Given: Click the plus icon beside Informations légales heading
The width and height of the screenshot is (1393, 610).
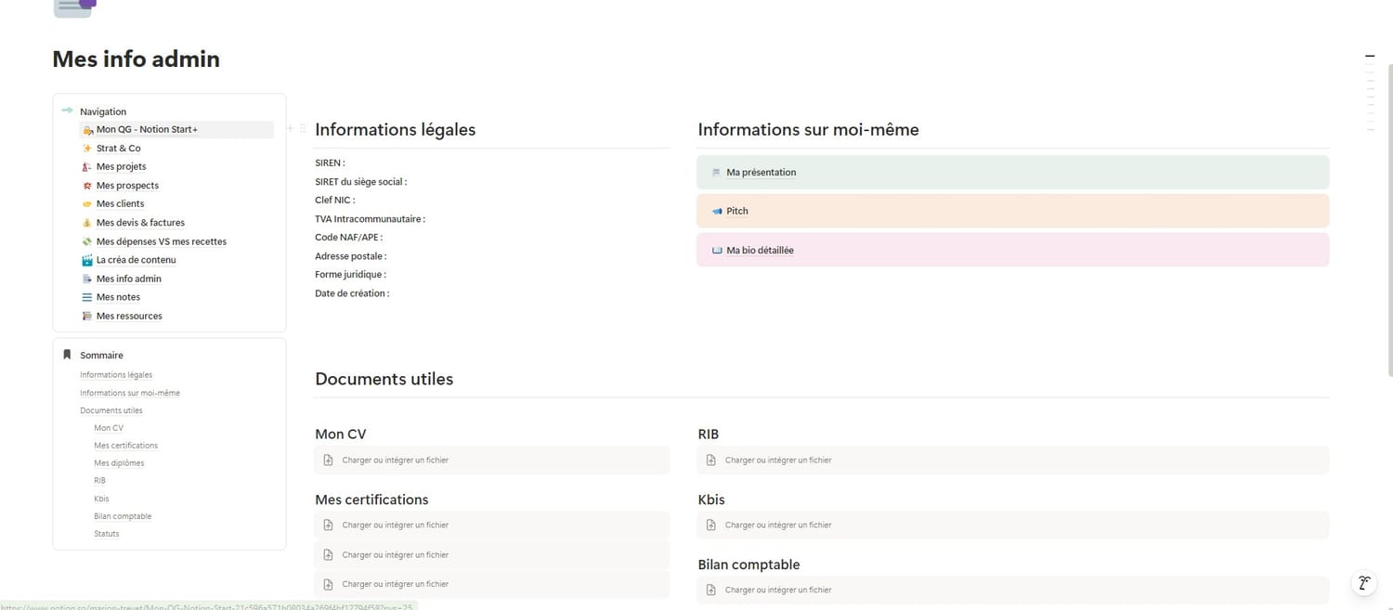Looking at the screenshot, I should tap(290, 129).
